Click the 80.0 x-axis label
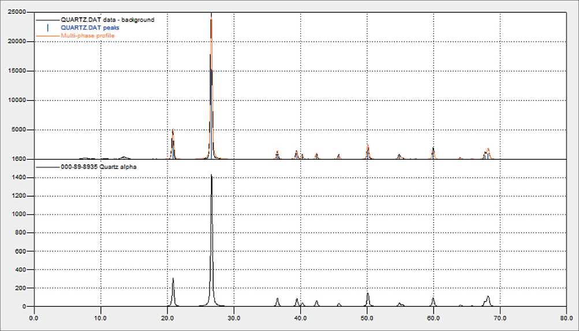The image size is (579, 331). [x=566, y=318]
